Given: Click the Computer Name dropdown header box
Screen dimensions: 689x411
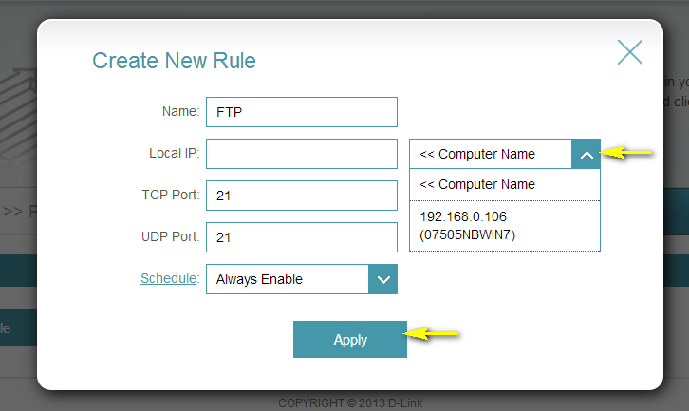Looking at the screenshot, I should click(x=491, y=154).
